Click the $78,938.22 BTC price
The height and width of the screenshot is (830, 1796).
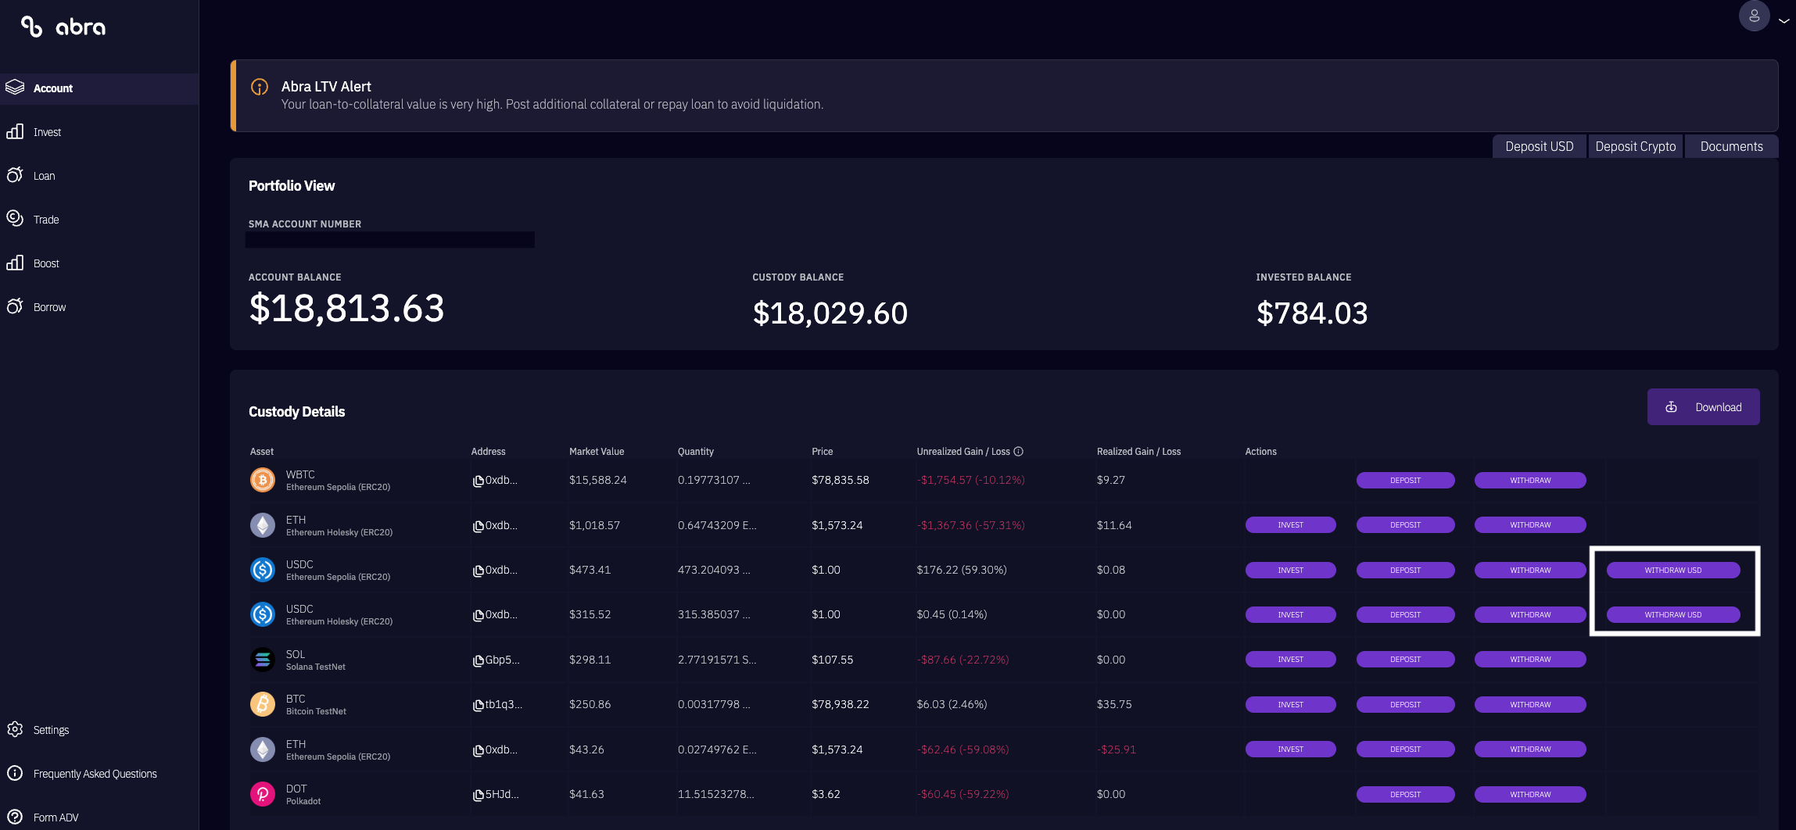(840, 704)
